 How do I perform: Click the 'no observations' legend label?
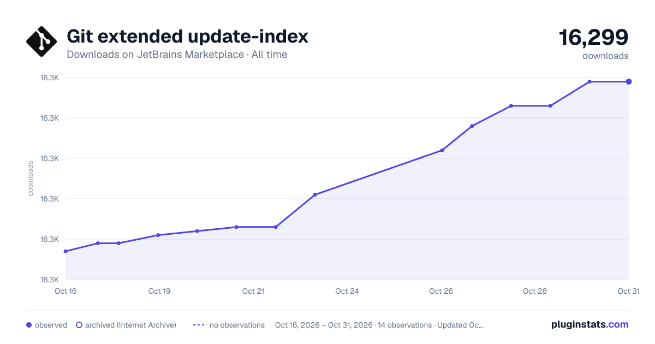tap(237, 325)
